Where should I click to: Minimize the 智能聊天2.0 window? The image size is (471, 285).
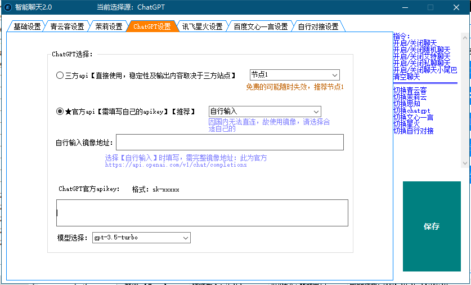[405, 7]
